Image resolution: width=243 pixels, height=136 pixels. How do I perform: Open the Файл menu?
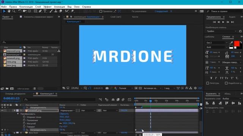coord(4,7)
